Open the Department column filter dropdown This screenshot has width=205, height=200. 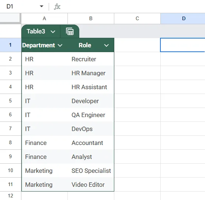(60, 46)
